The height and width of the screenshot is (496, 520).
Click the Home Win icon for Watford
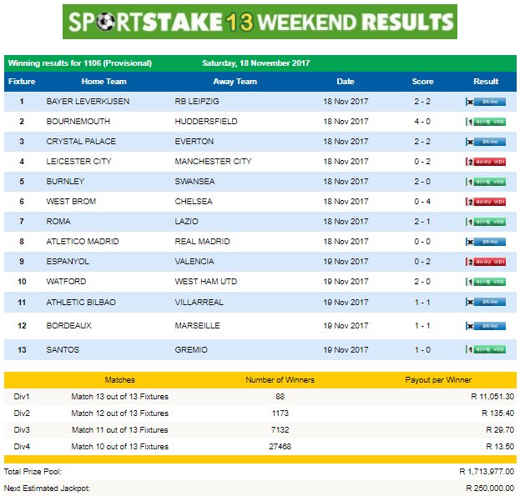tap(486, 282)
